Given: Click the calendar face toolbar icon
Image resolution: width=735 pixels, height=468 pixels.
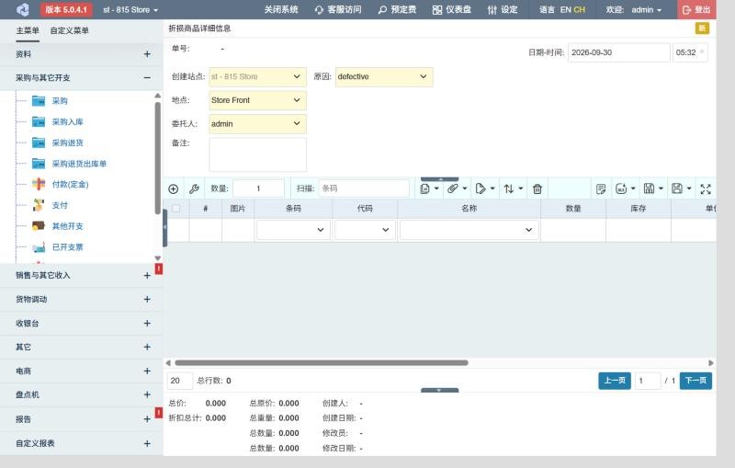Looking at the screenshot, I should click(x=621, y=188).
